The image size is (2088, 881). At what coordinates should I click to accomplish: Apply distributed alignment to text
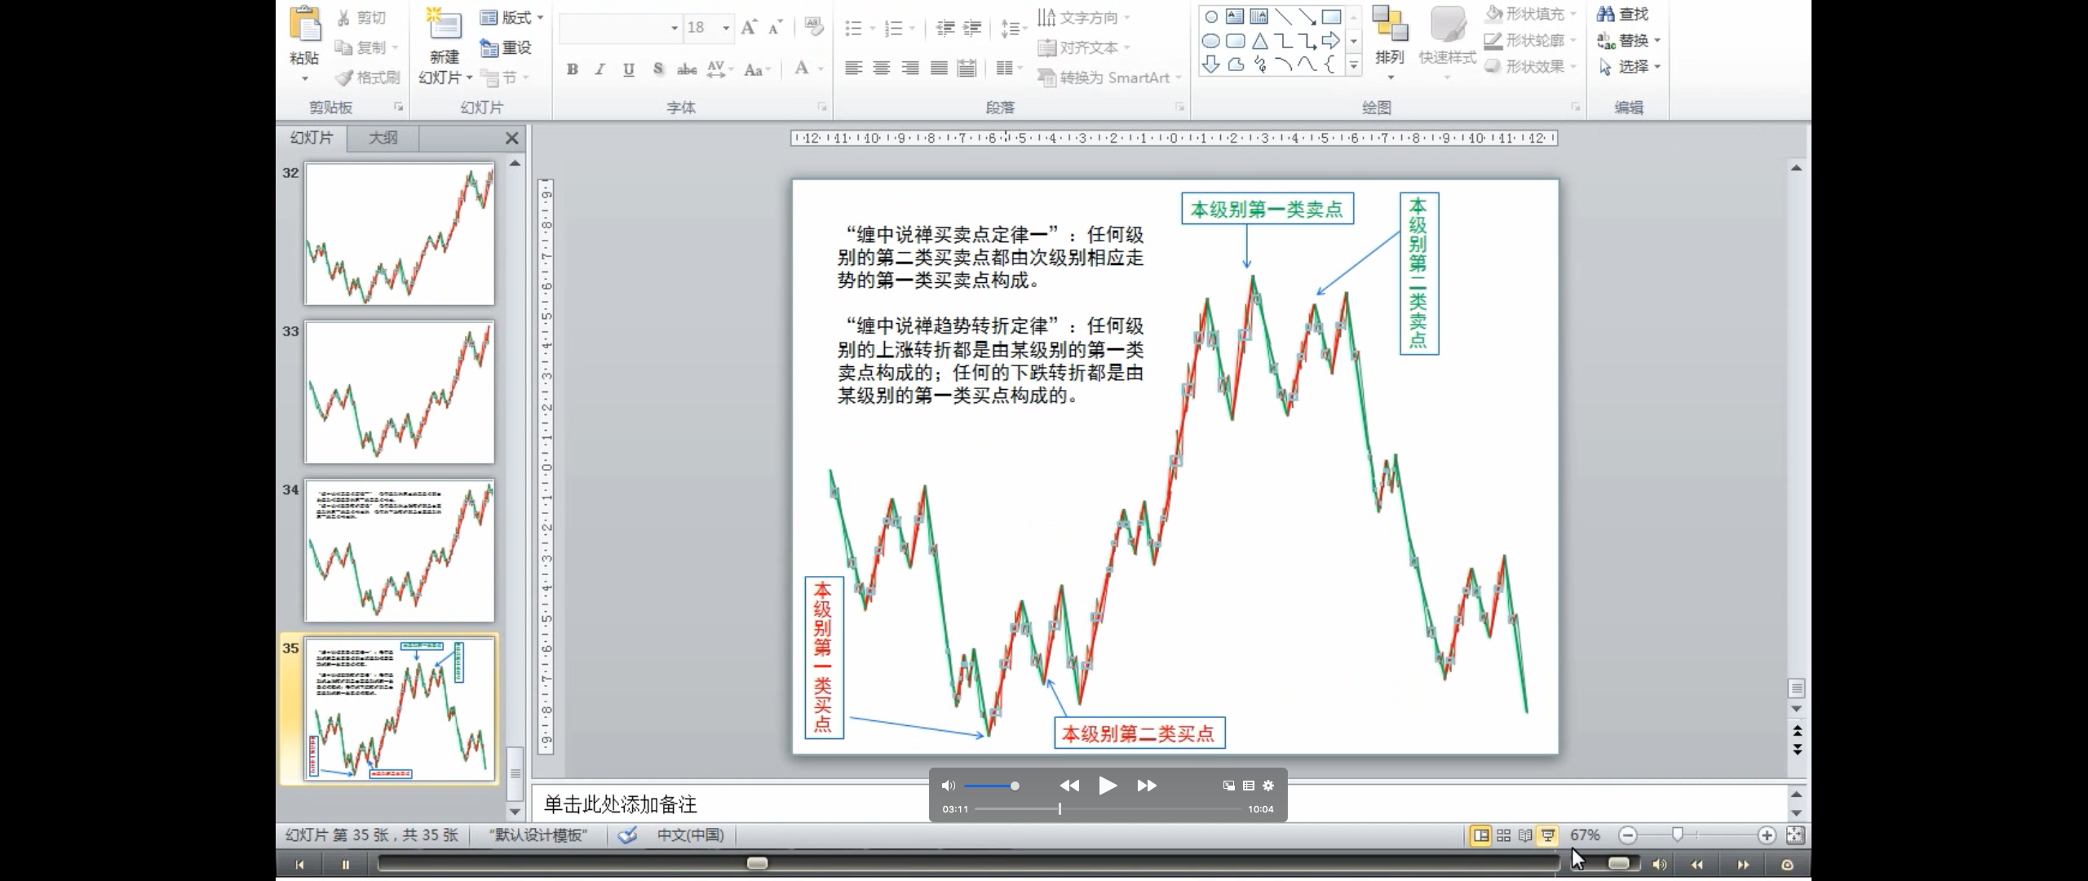[x=967, y=69]
